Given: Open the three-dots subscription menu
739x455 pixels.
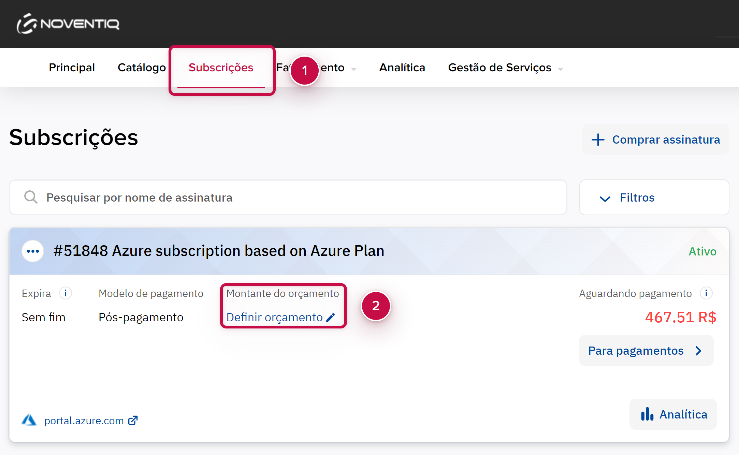Looking at the screenshot, I should tap(33, 251).
